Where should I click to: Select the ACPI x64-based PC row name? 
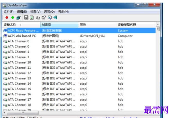click(x=22, y=36)
